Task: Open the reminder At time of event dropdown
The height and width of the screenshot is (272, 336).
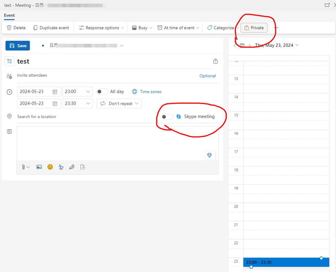Action: point(178,28)
